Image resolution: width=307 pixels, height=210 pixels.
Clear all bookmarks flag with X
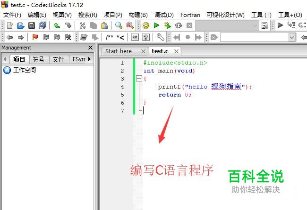68,37
